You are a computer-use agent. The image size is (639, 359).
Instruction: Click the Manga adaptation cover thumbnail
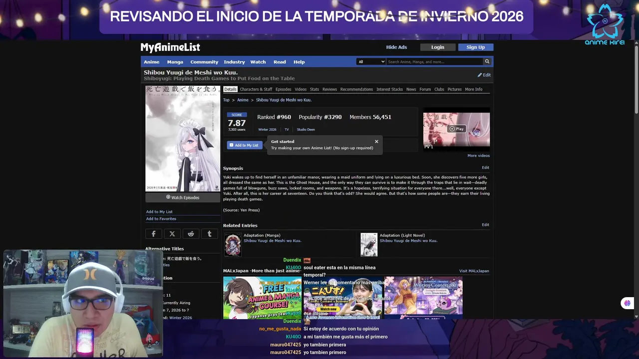click(233, 244)
